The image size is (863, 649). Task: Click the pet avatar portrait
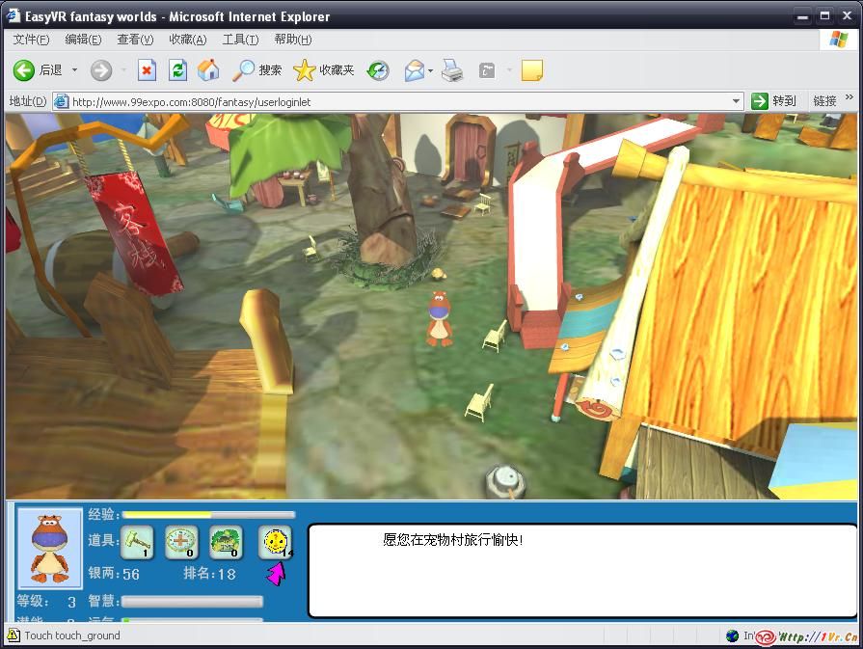[x=50, y=547]
